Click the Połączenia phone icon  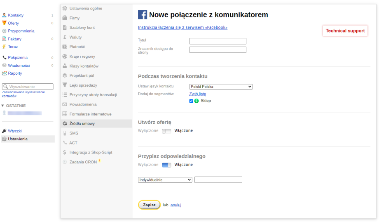coord(4,57)
